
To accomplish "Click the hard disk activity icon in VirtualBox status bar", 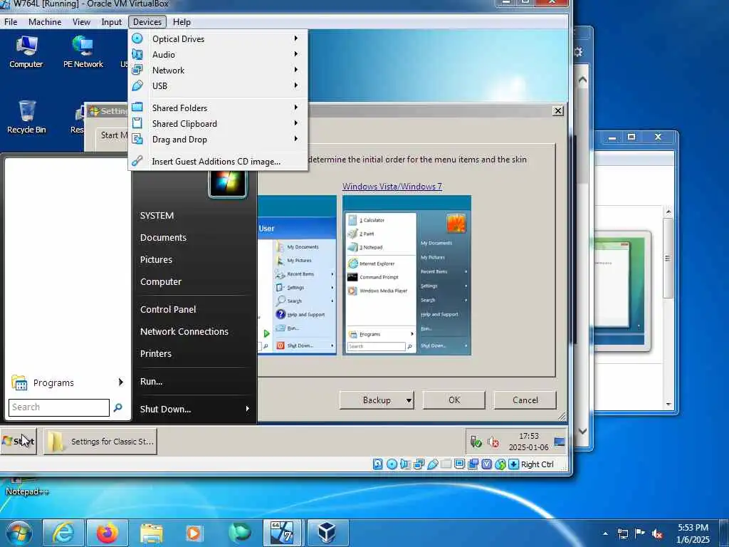I will pyautogui.click(x=378, y=464).
